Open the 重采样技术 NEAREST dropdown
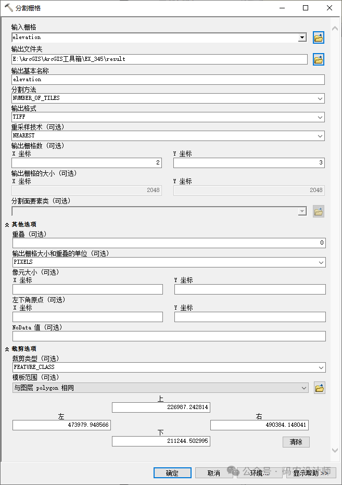Viewport: 342px width, 485px height. point(320,136)
